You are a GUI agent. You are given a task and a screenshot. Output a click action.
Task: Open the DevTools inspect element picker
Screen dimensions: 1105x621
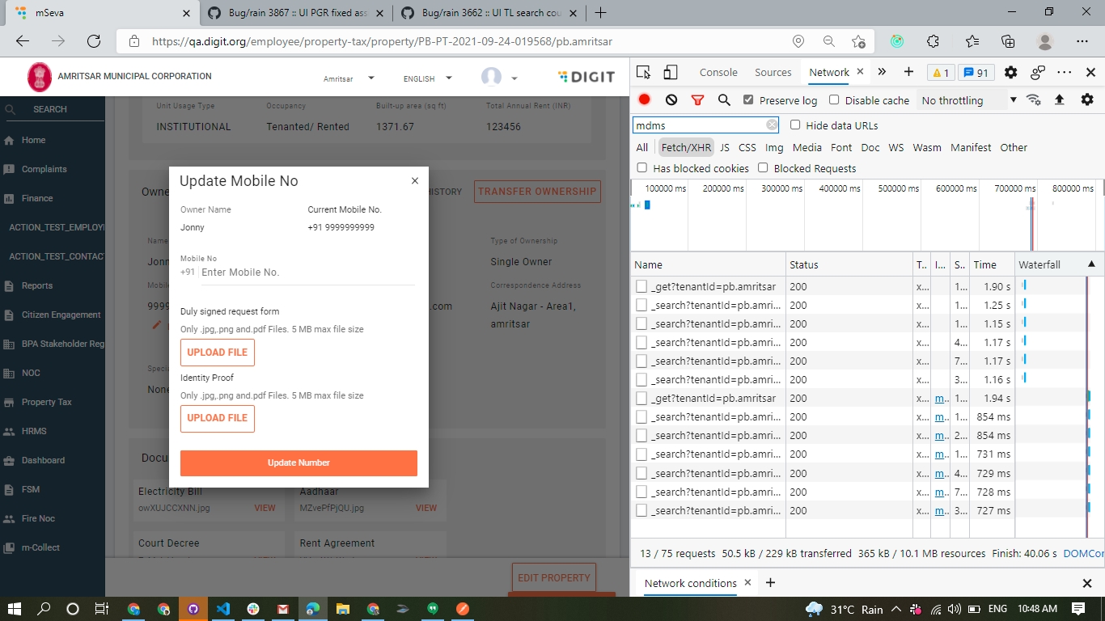643,72
